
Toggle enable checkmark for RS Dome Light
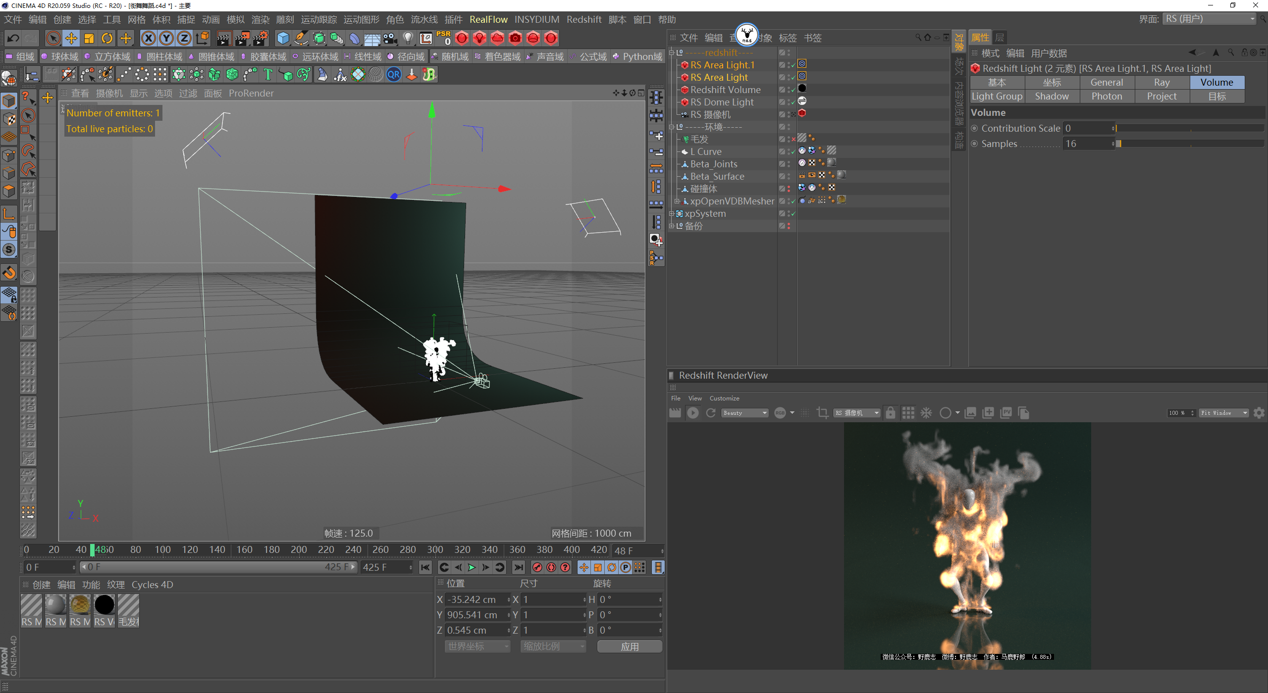[793, 102]
